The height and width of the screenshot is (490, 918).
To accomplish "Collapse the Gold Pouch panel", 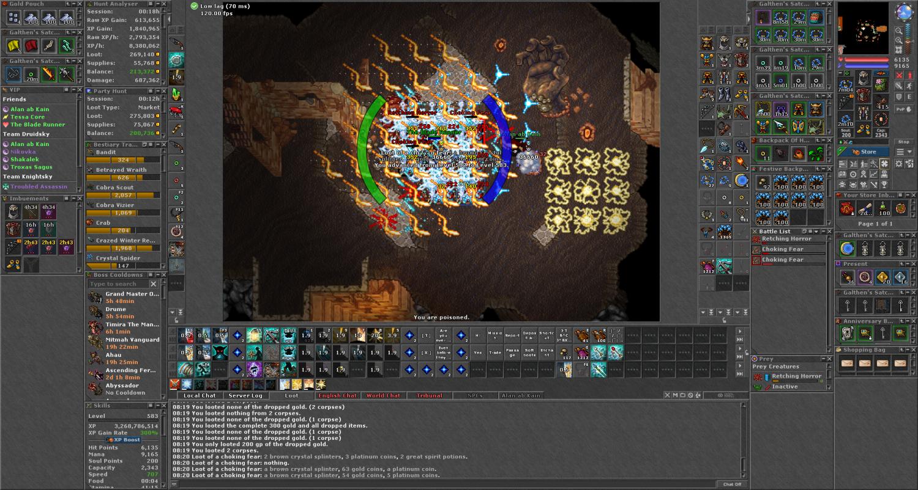I will pyautogui.click(x=74, y=4).
